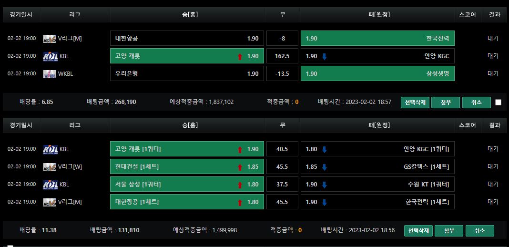This screenshot has height=247, width=509.
Task: Select the highlighted 한국전력 1.90 away cell
Action: tap(377, 38)
